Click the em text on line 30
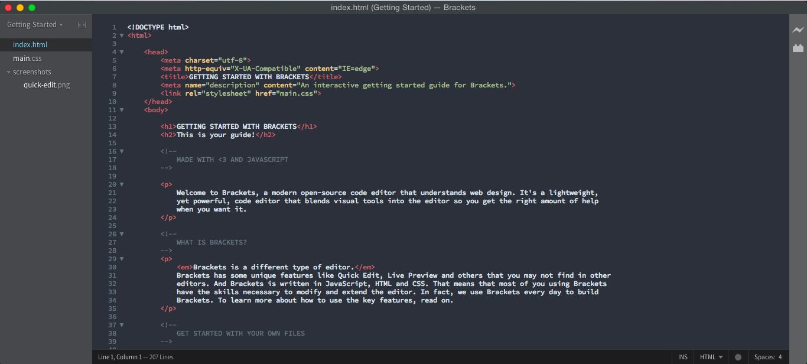The width and height of the screenshot is (807, 364). coord(274,267)
